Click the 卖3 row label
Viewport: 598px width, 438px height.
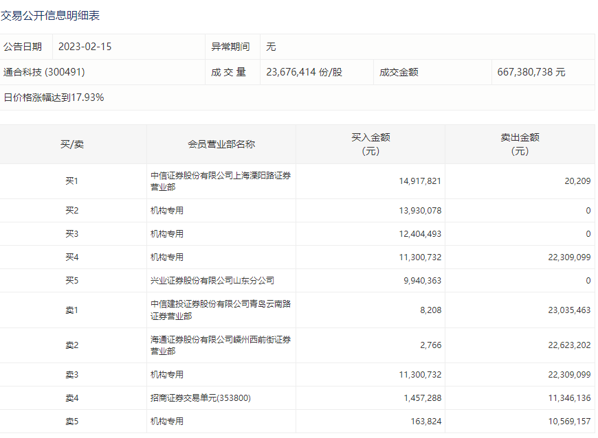(x=71, y=375)
